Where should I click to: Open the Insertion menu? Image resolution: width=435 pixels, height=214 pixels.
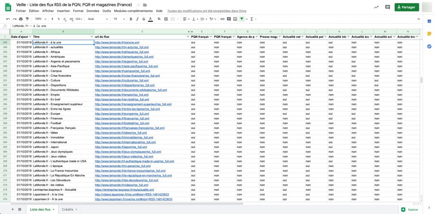tap(63, 11)
